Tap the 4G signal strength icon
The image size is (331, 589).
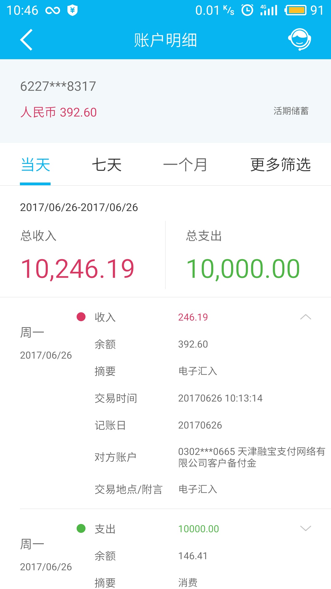(269, 10)
